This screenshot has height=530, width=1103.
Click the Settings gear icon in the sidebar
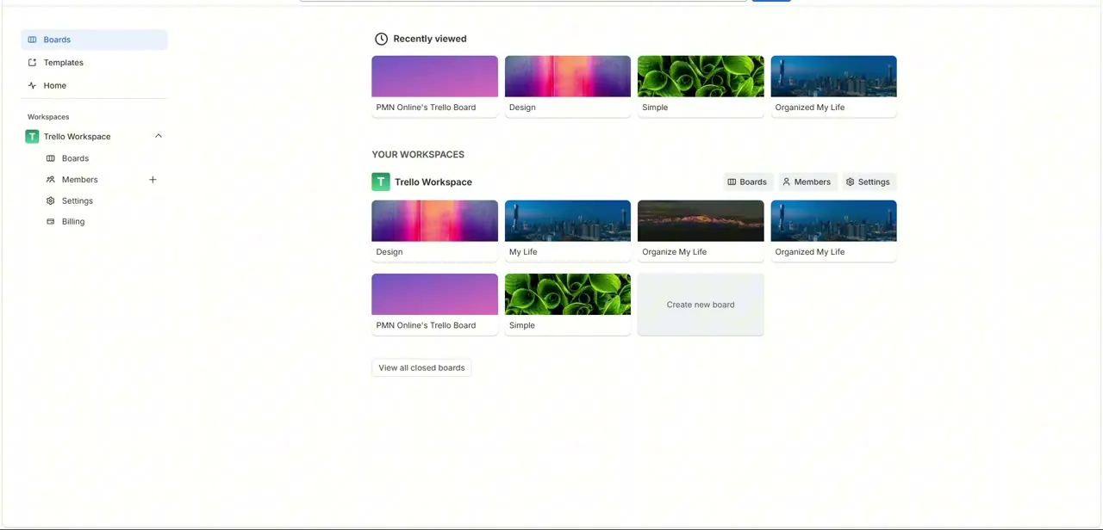50,200
